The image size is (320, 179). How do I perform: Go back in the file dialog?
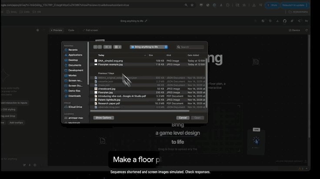coord(95,47)
